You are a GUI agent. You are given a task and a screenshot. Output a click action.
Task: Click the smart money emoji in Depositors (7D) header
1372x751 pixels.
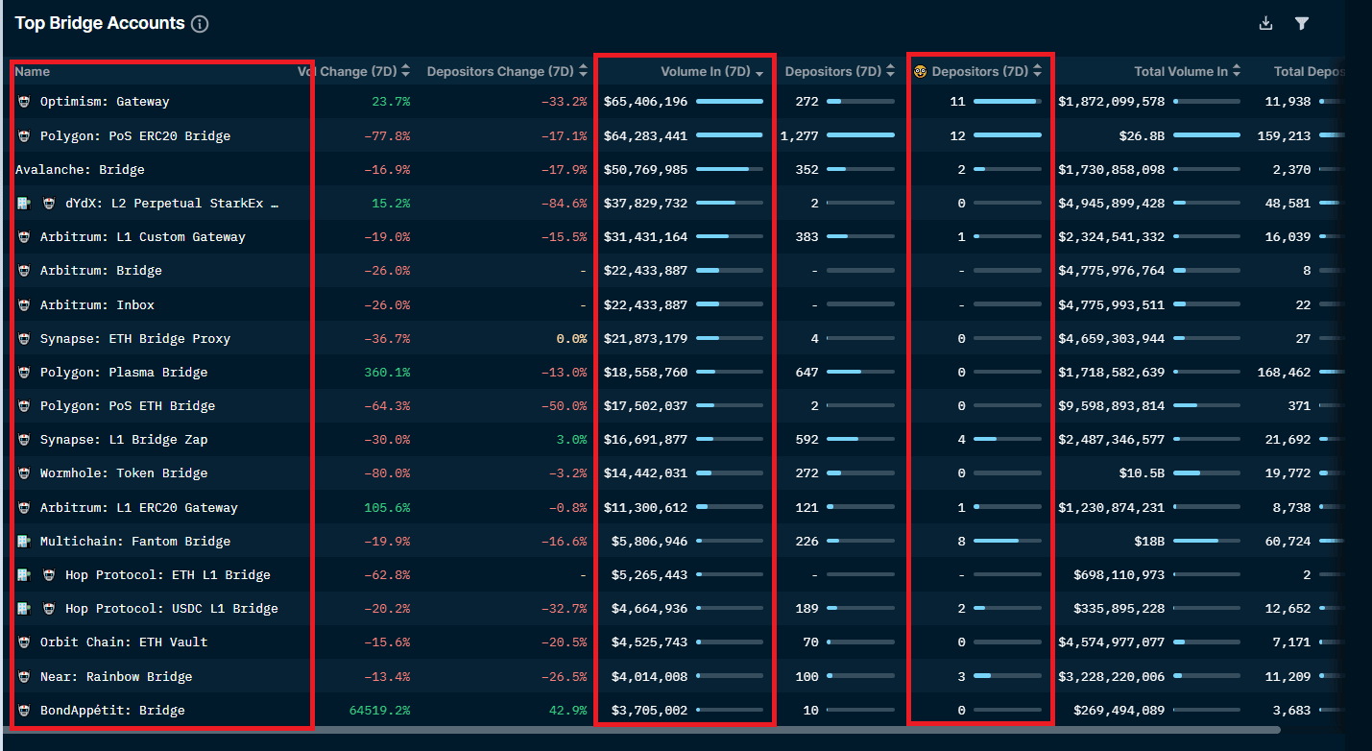tap(920, 72)
